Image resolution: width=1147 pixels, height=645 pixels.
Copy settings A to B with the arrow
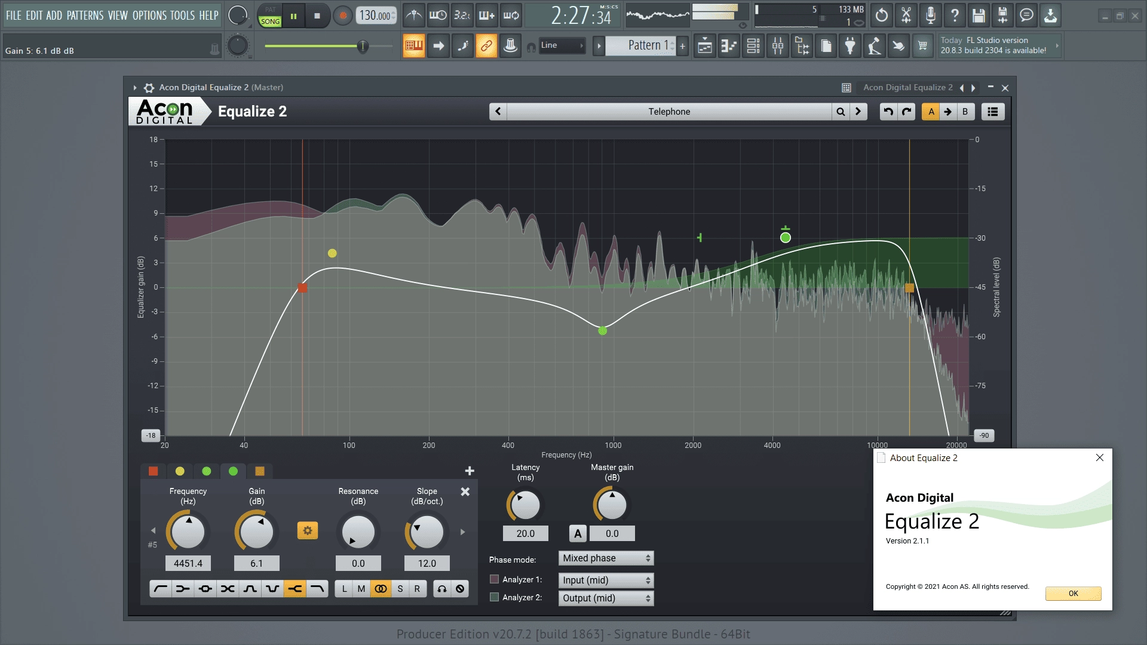pyautogui.click(x=948, y=112)
